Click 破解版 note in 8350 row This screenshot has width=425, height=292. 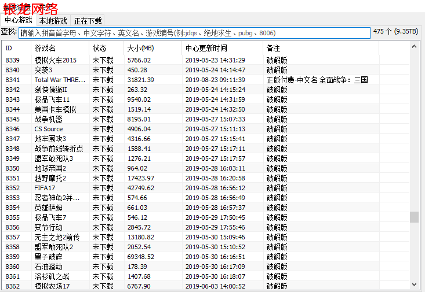point(277,168)
